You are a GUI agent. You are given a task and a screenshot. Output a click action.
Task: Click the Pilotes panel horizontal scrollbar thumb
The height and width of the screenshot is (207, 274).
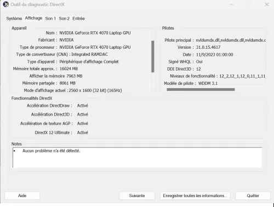click(x=201, y=89)
